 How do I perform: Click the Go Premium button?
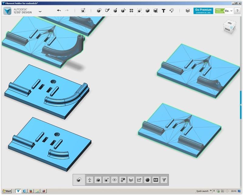[x=203, y=11]
